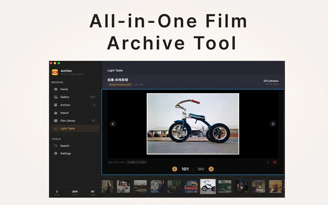Image resolution: width=328 pixels, height=205 pixels.
Task: Open Search under Tools
Action: pyautogui.click(x=75, y=146)
